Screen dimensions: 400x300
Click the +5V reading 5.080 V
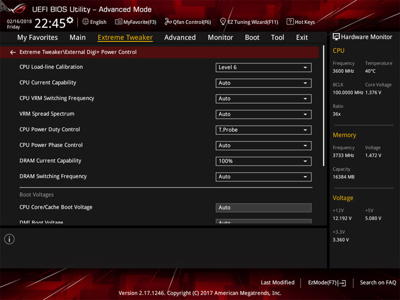click(373, 218)
